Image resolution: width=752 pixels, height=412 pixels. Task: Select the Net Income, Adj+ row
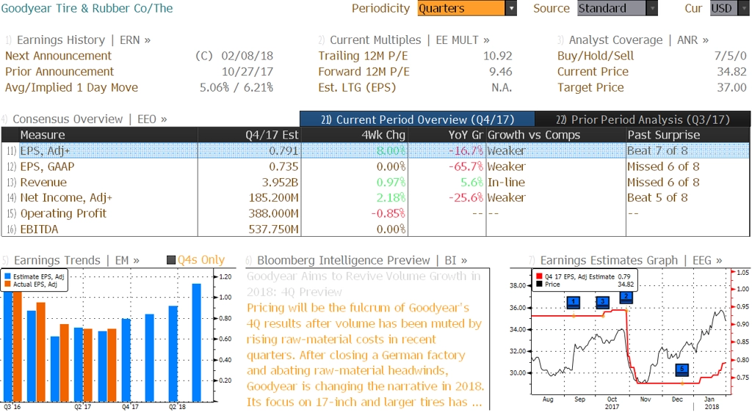click(x=375, y=197)
